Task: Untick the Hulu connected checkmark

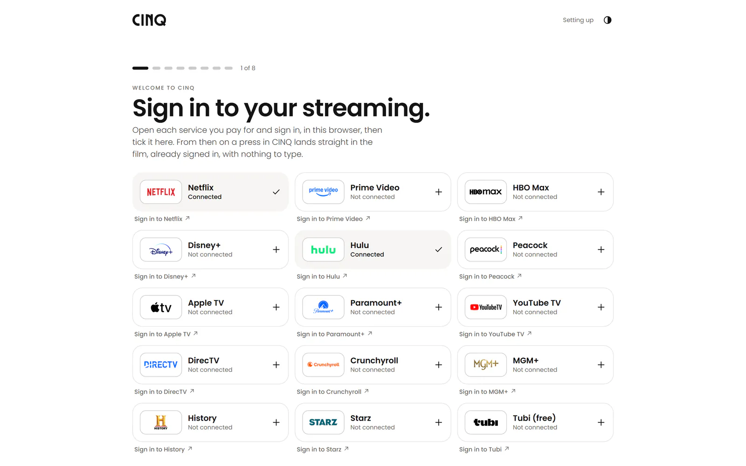Action: coord(439,250)
